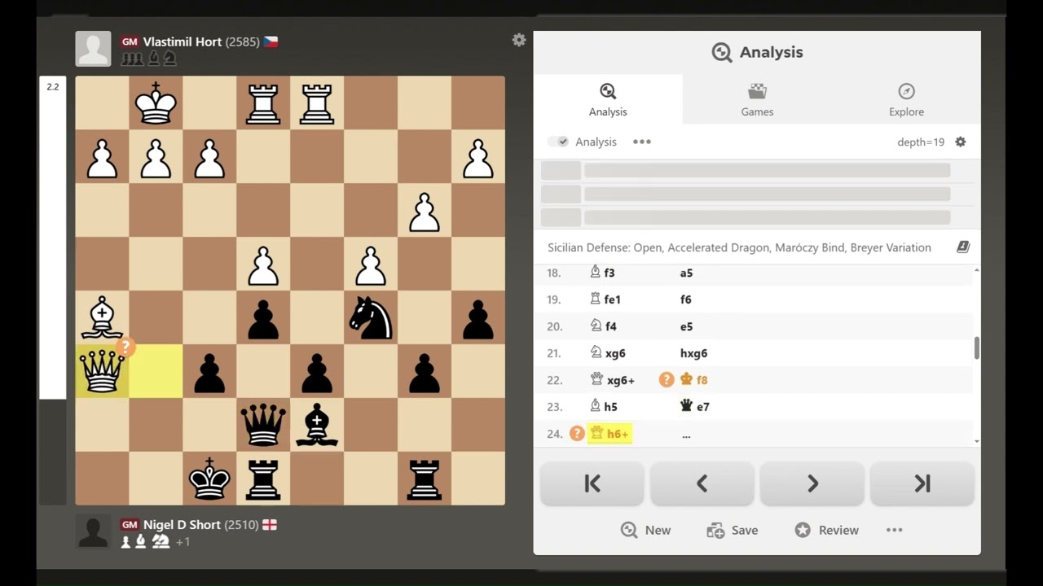
Task: Switch to the Games tab
Action: click(757, 99)
